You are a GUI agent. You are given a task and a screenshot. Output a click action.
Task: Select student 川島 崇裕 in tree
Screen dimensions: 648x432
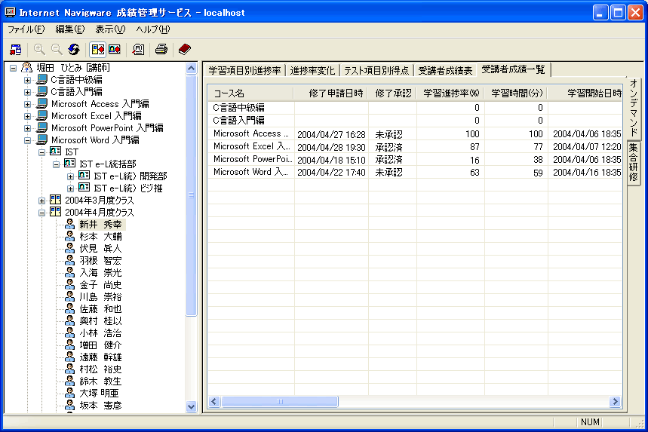(x=101, y=297)
